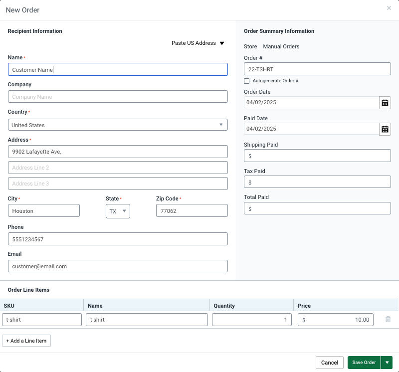Open the Order Date calendar picker
Image resolution: width=399 pixels, height=372 pixels.
click(x=385, y=102)
